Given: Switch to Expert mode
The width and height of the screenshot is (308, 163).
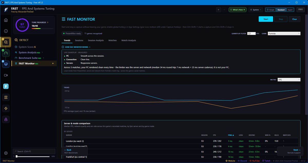Looking at the screenshot, I should (290, 10).
